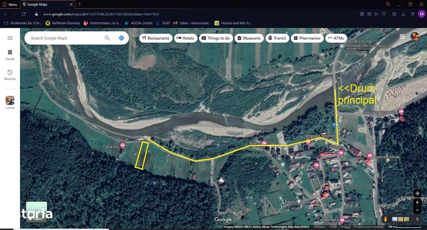The width and height of the screenshot is (427, 230).
Task: Click the address bar URL field
Action: point(101,14)
